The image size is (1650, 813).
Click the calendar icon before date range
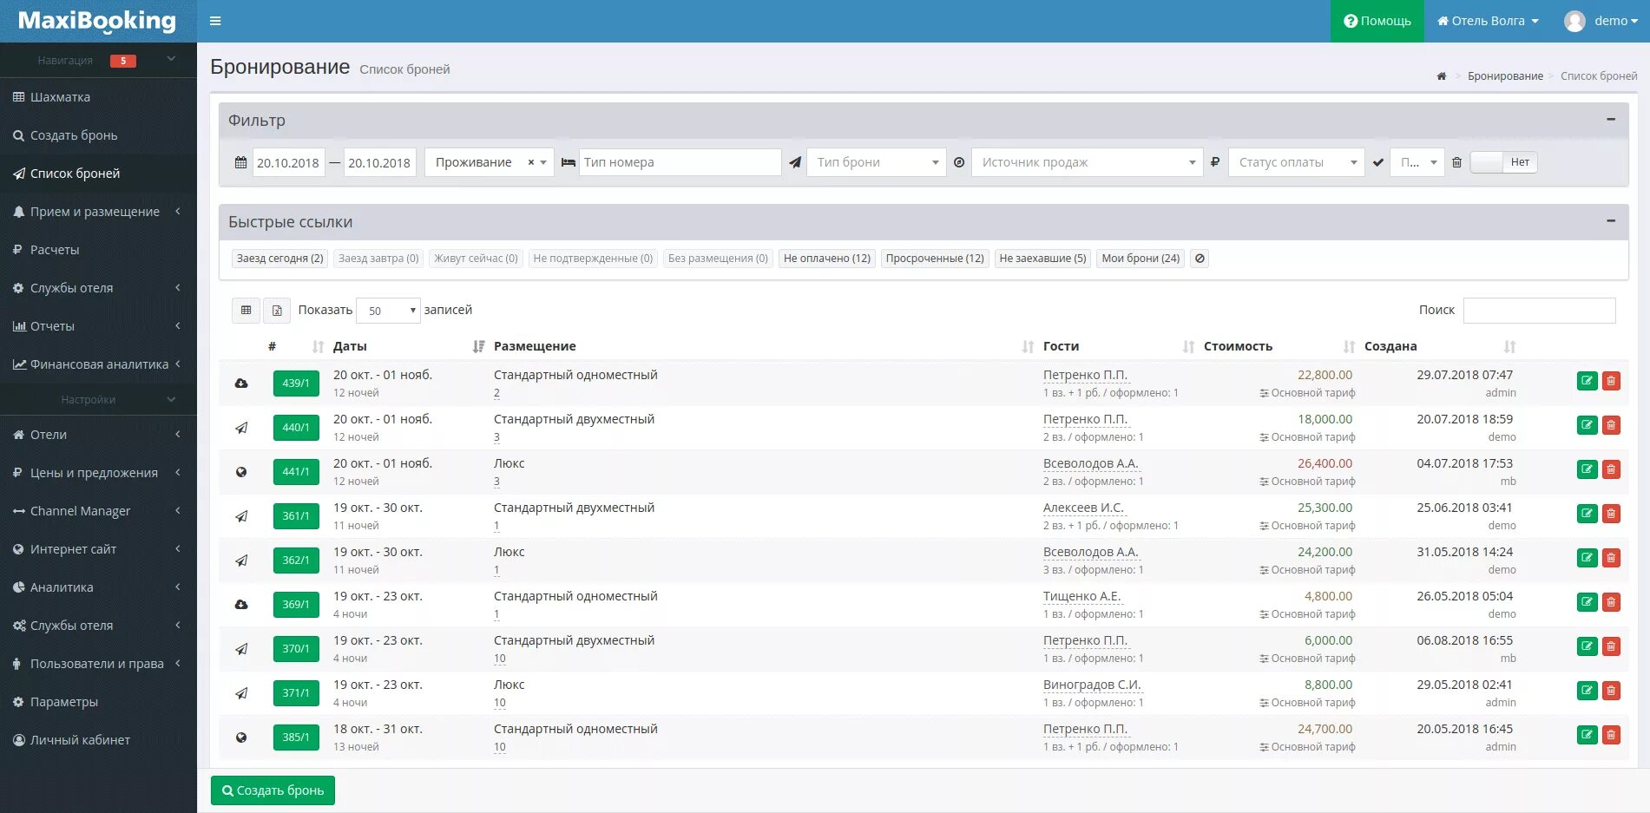click(241, 162)
